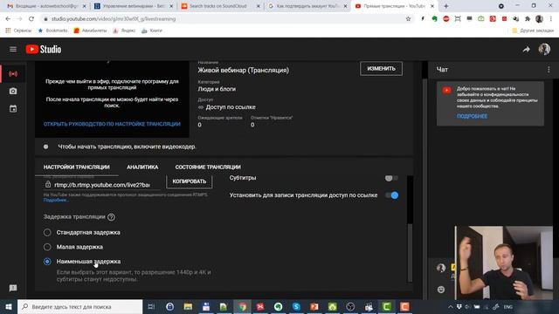Screen dimensions: 559x314
Task: Select Малая задержка radio option
Action: 47,247
